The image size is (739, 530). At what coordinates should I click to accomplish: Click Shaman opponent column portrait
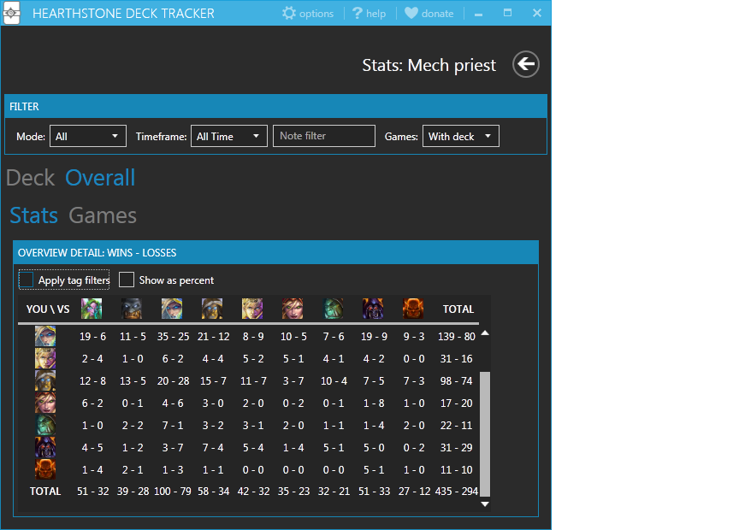pos(334,309)
